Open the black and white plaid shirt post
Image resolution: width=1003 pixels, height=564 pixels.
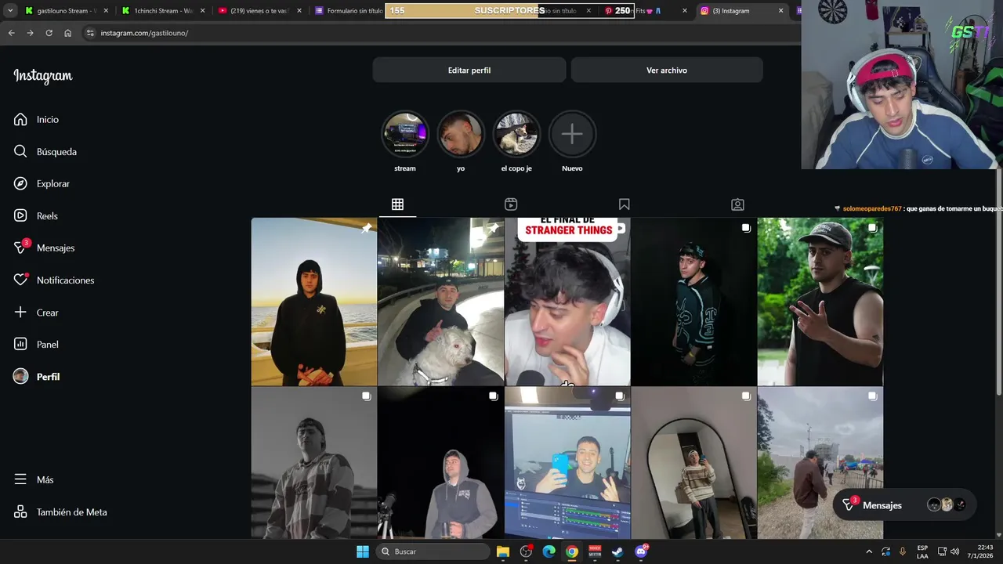(314, 463)
